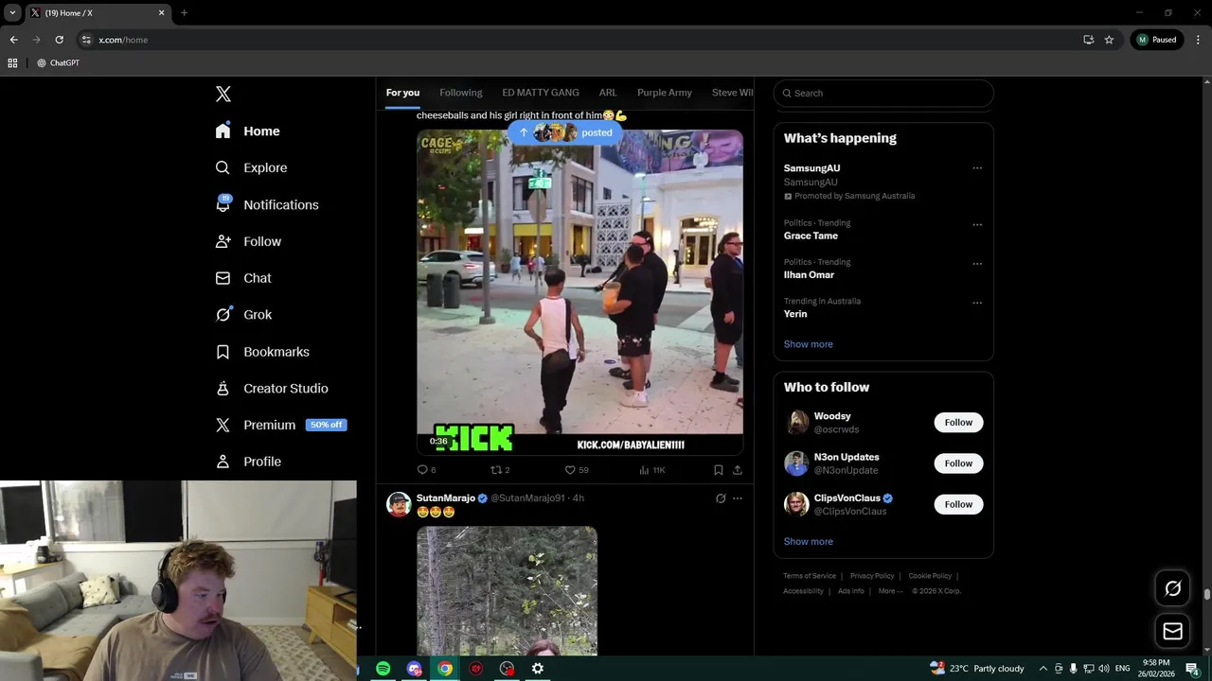Open SutanMarajo's profile avatar
The height and width of the screenshot is (681, 1212).
399,504
